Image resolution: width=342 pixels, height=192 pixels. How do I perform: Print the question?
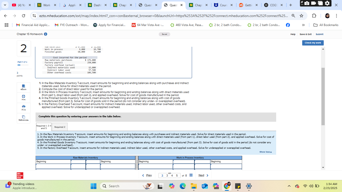[24, 107]
